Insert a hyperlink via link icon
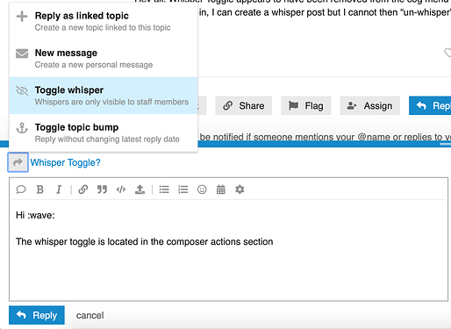The image size is (451, 329). tap(83, 190)
